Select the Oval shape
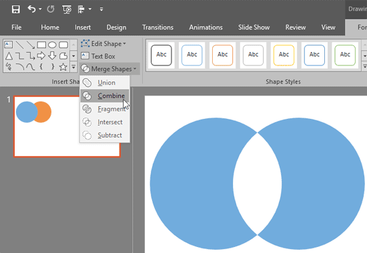The height and width of the screenshot is (253, 367). click(52, 45)
